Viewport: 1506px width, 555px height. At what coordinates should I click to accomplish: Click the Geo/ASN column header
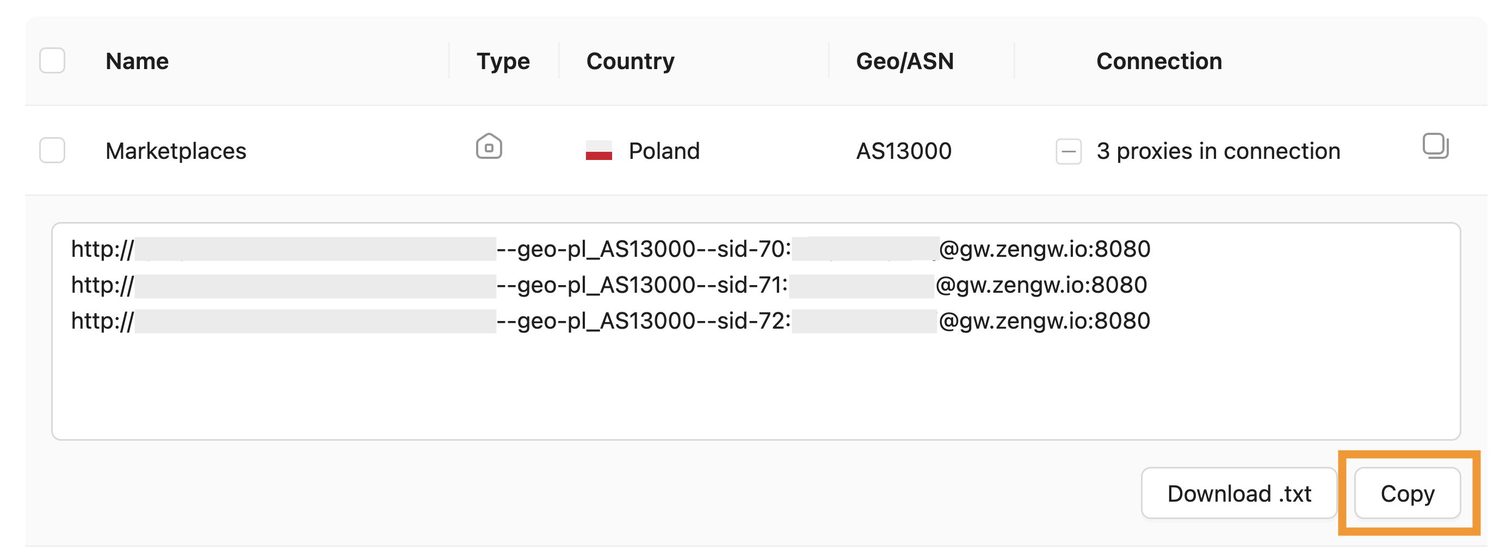click(x=904, y=61)
